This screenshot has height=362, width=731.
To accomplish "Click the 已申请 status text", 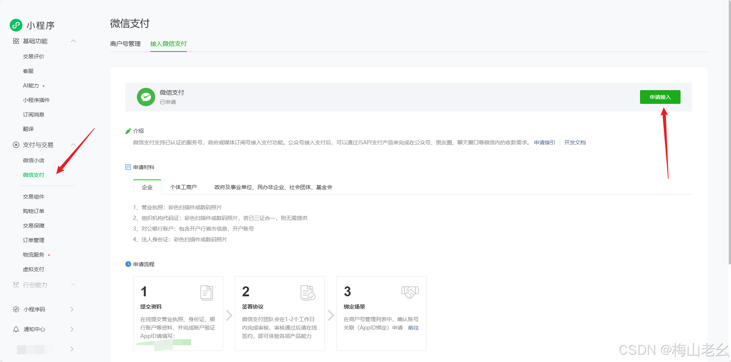I will pyautogui.click(x=168, y=102).
